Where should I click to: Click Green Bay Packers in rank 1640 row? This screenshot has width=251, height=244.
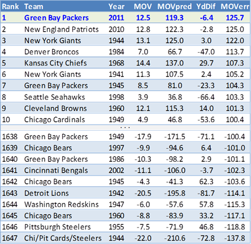pyautogui.click(x=56, y=159)
